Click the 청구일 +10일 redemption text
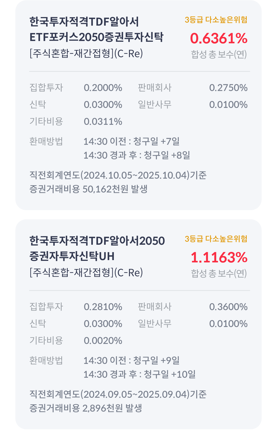Image resolution: width=277 pixels, height=430 pixels. 170,374
